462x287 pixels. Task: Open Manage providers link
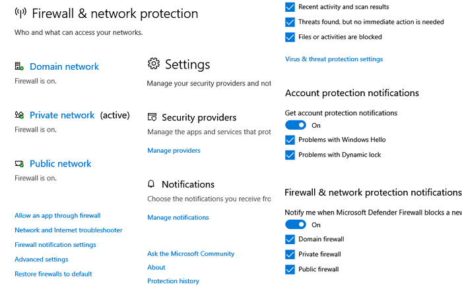(x=174, y=150)
